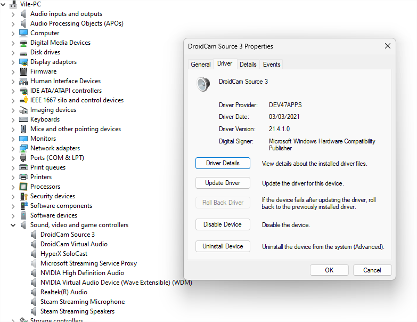Click the IDE ATA/ATAPI controllers icon

point(23,91)
